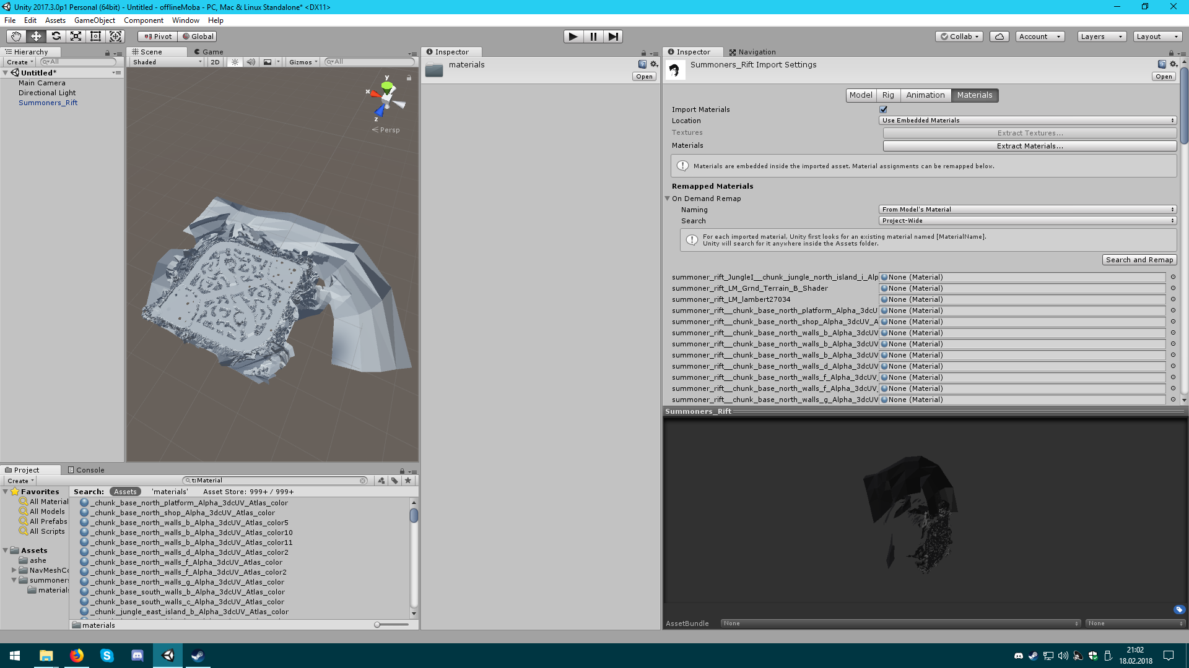The height and width of the screenshot is (668, 1189).
Task: Open Gizmos dropdown
Action: coord(303,62)
